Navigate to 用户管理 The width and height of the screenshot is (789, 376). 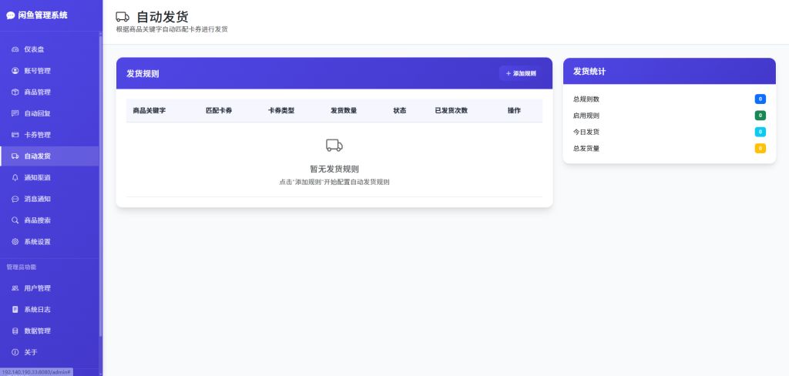click(x=49, y=288)
